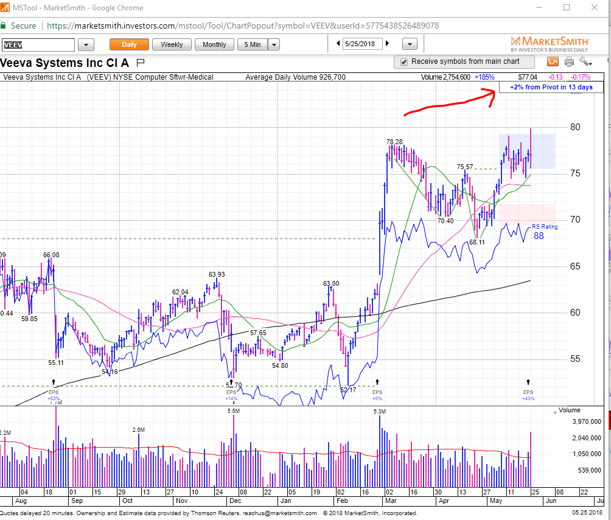Minimize the MSTool Chrome window
Image resolution: width=611 pixels, height=520 pixels.
pos(539,7)
